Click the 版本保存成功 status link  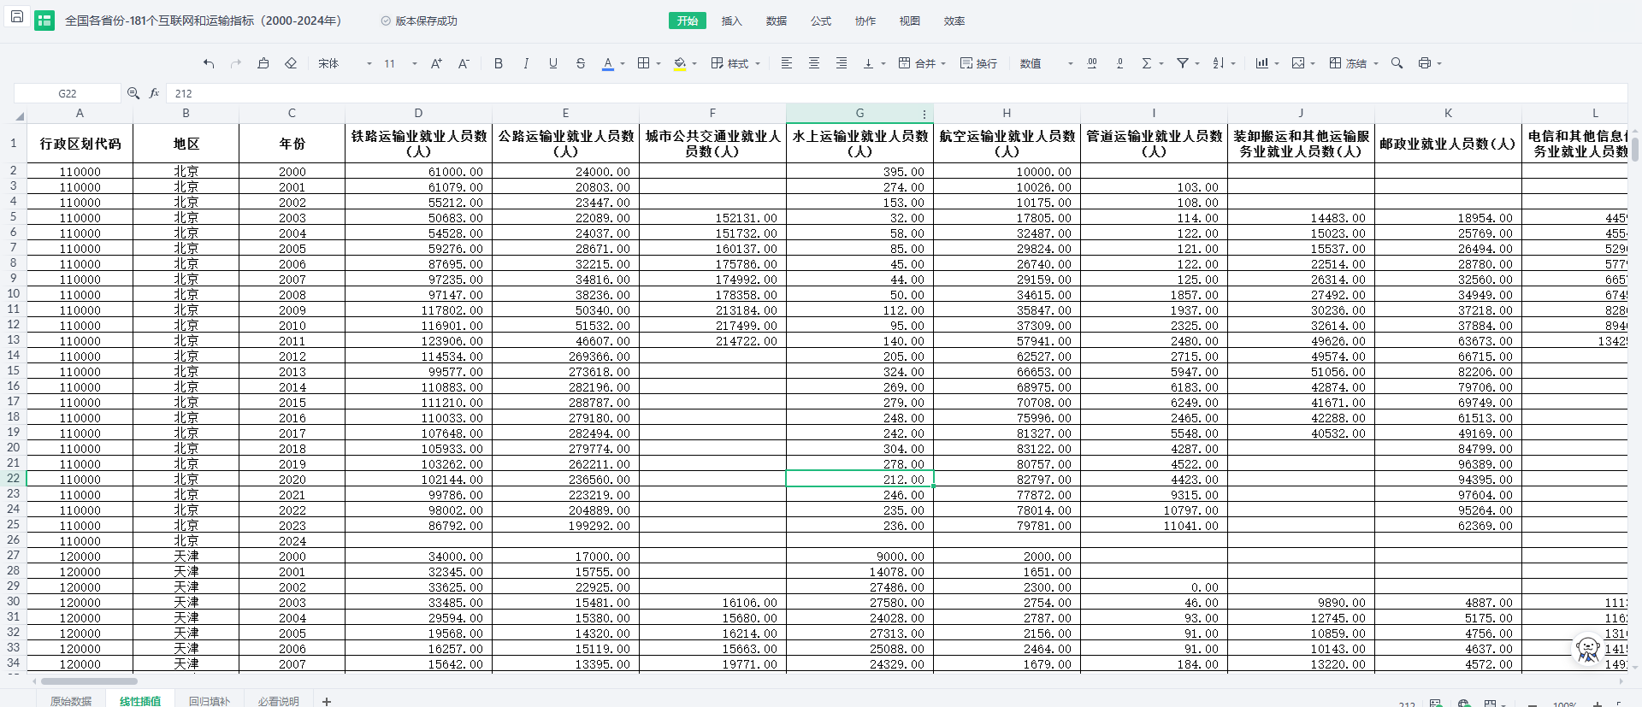tap(419, 21)
